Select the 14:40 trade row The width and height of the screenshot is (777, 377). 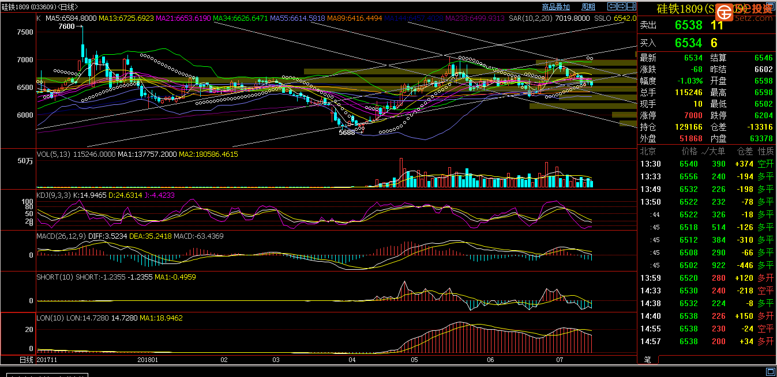707,316
